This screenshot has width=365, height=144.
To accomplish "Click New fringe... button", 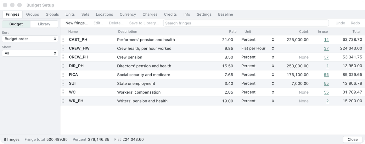I will 76,23.
